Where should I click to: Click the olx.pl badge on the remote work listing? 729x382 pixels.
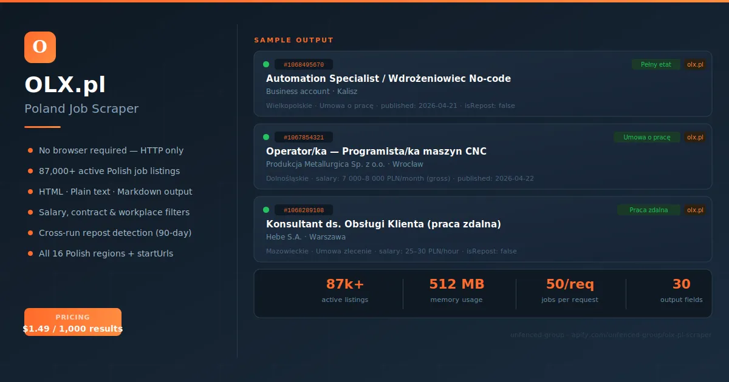(x=695, y=210)
